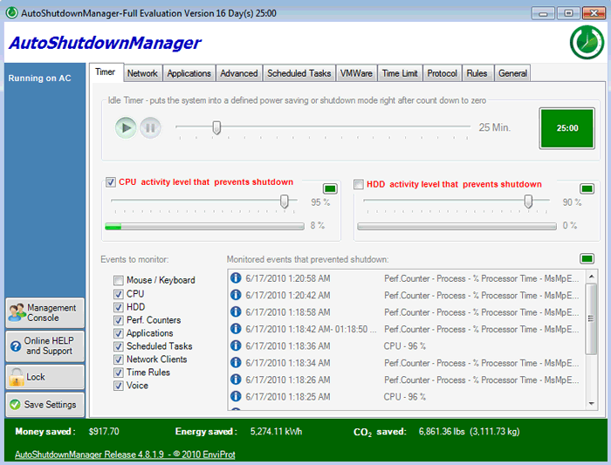
Task: Toggle Perf. Counters monitoring checkbox
Action: 119,320
